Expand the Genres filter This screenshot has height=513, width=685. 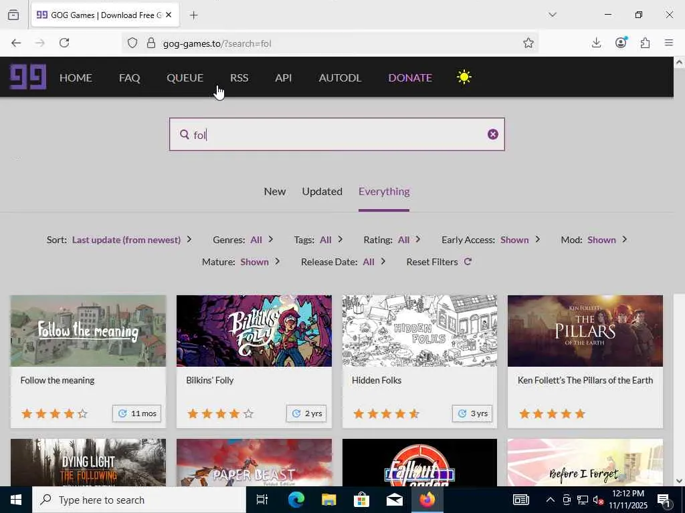[243, 240]
